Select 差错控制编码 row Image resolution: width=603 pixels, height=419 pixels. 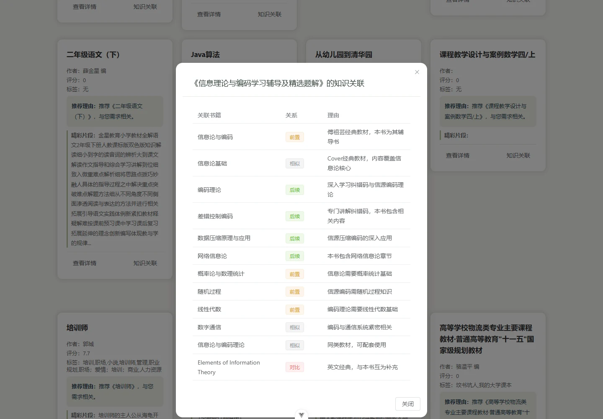pos(301,216)
